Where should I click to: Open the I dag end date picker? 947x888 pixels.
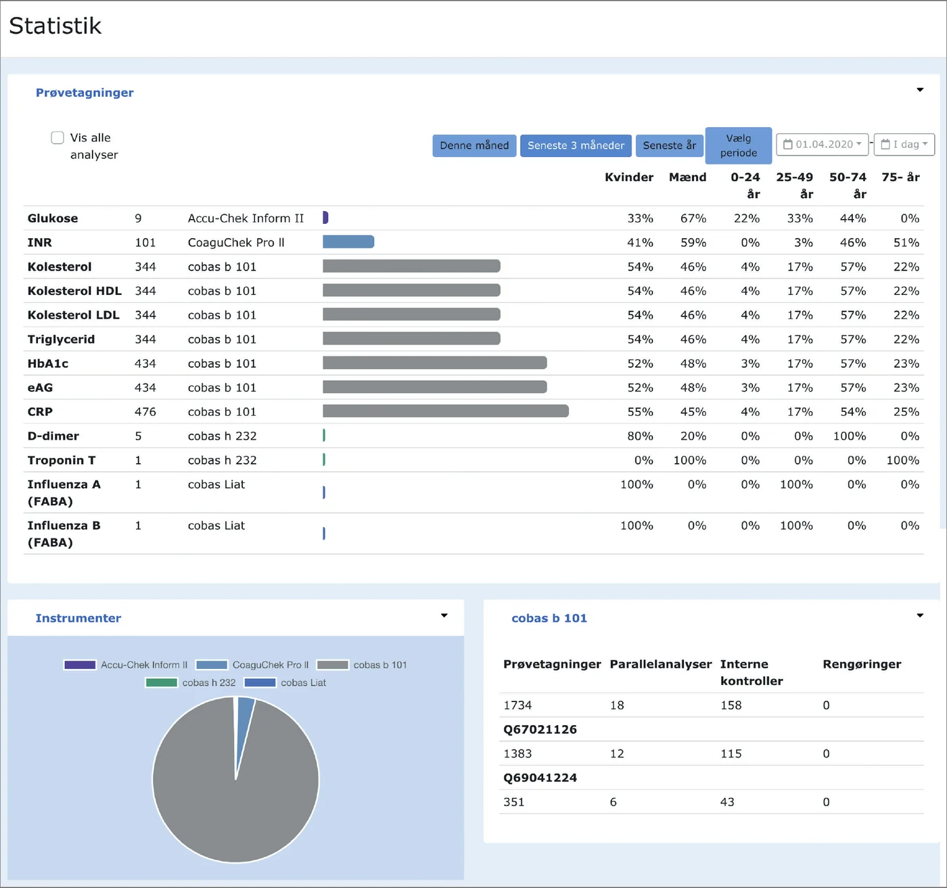point(904,144)
